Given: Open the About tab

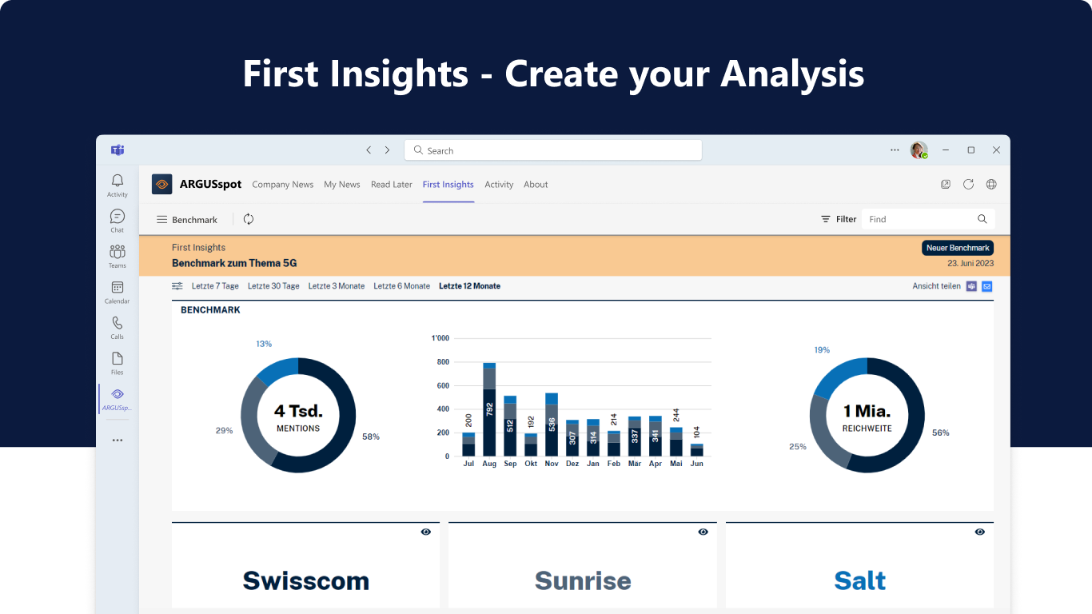Looking at the screenshot, I should tap(536, 185).
